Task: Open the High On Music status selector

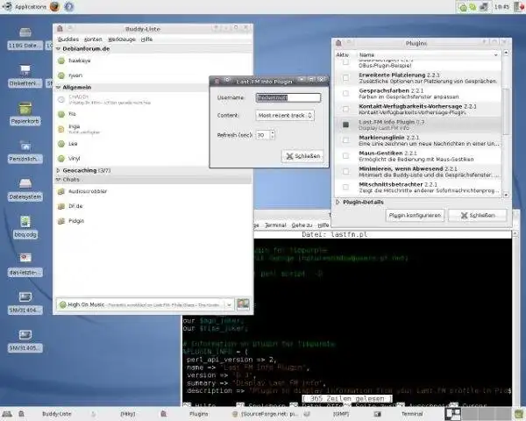Action: click(x=145, y=305)
